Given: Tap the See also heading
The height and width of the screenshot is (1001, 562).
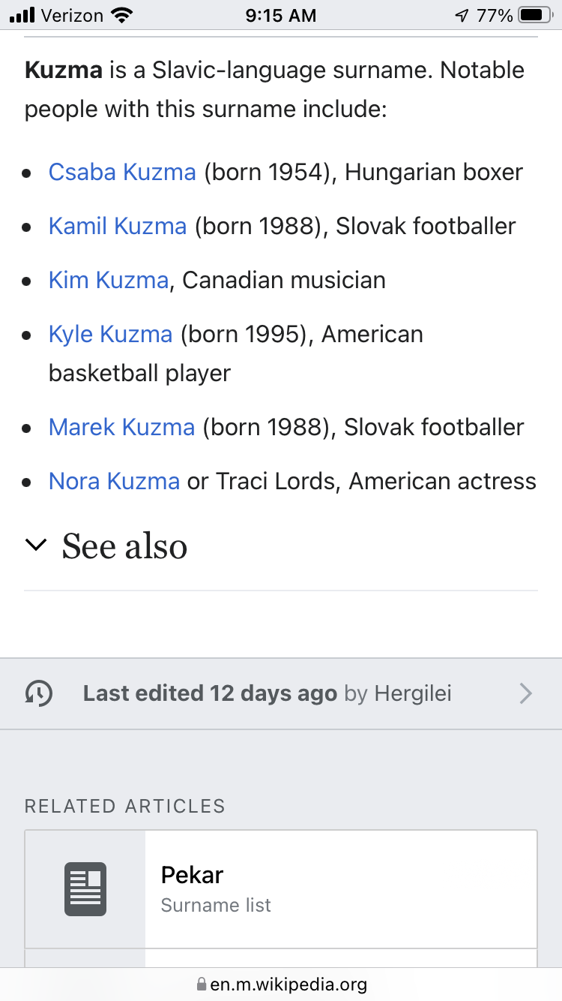Looking at the screenshot, I should 124,546.
